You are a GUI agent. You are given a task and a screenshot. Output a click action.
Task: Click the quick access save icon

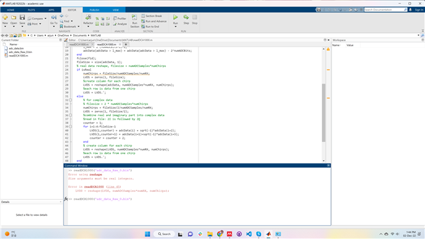tap(319, 10)
